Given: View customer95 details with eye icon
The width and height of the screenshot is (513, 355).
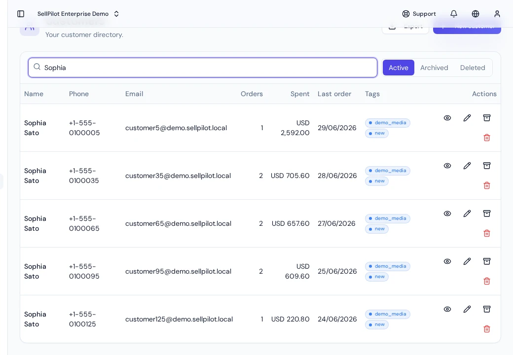Looking at the screenshot, I should [x=447, y=261].
